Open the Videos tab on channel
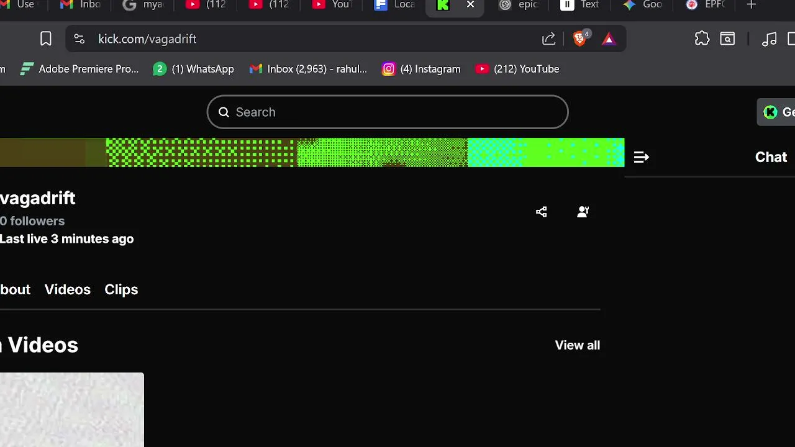This screenshot has height=447, width=795. pos(68,289)
